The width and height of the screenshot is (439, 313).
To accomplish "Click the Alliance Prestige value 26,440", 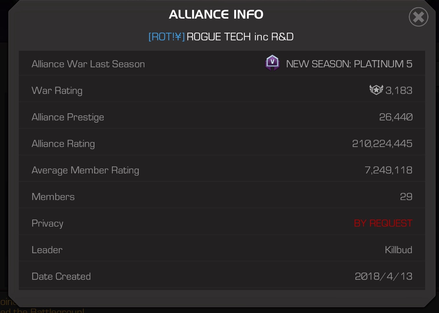I will click(396, 117).
